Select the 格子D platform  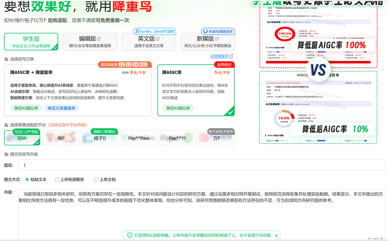coord(100,138)
